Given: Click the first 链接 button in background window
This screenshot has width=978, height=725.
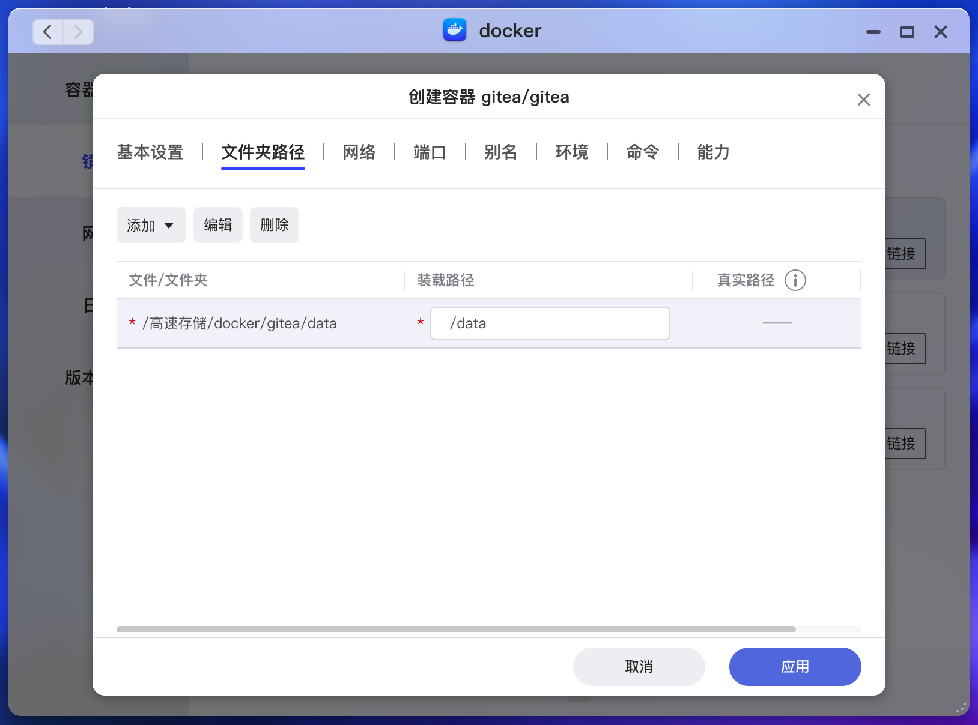Looking at the screenshot, I should (905, 254).
